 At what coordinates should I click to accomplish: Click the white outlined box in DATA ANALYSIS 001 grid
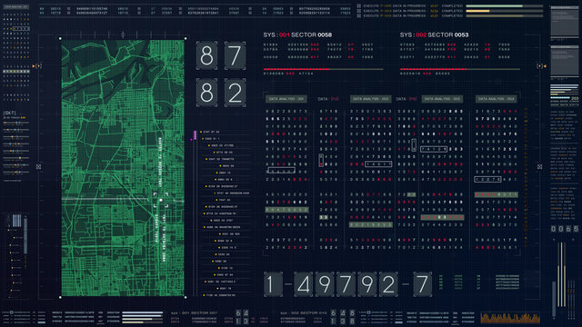click(x=281, y=171)
